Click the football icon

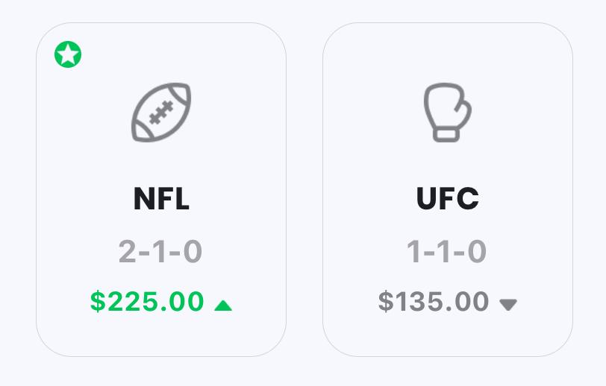(161, 112)
